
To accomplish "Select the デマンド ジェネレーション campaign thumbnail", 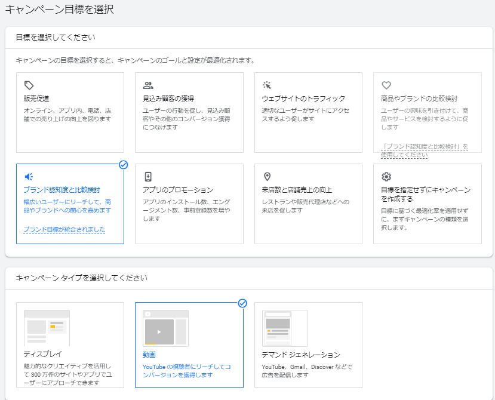I will [x=285, y=328].
